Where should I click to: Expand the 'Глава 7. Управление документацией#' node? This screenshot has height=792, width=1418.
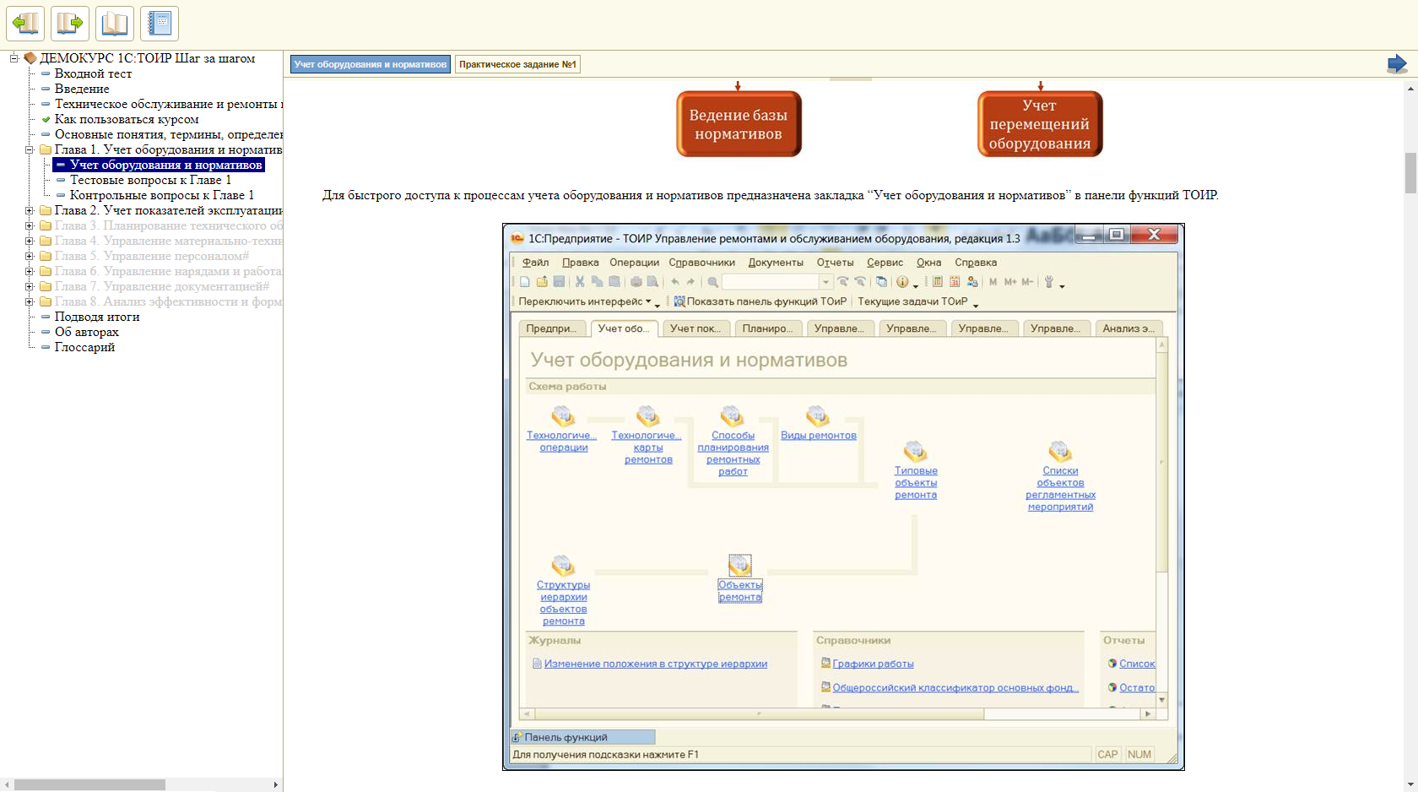(x=30, y=286)
